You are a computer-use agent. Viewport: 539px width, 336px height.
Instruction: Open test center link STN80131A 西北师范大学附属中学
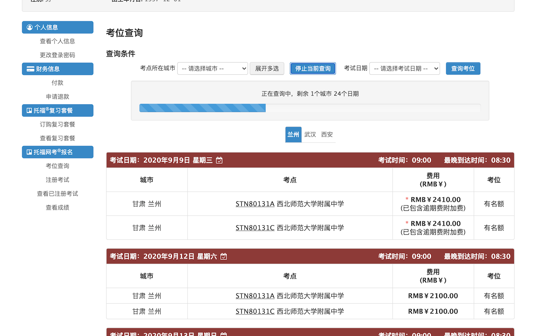255,204
